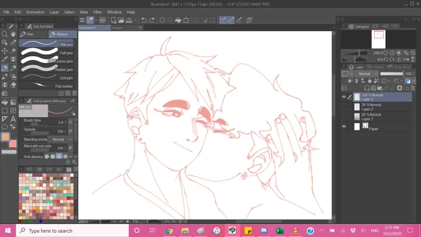Click the Save icon in toolbar

tap(129, 20)
